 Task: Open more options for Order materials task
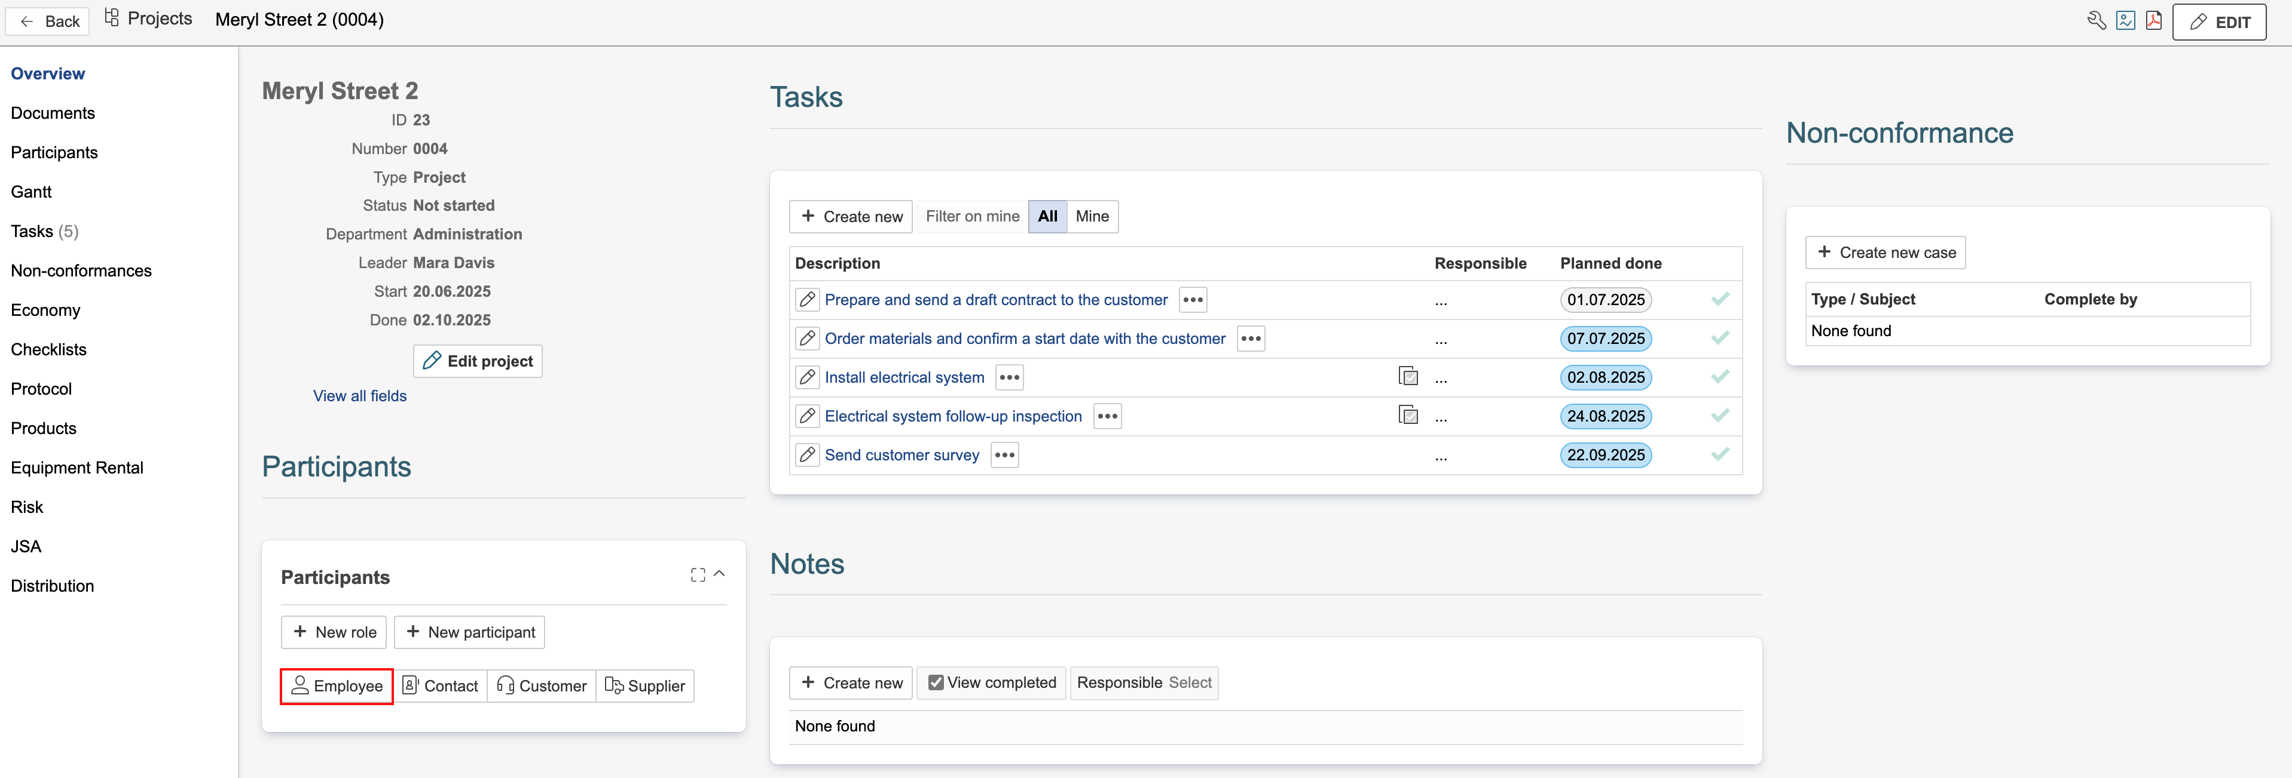point(1250,339)
